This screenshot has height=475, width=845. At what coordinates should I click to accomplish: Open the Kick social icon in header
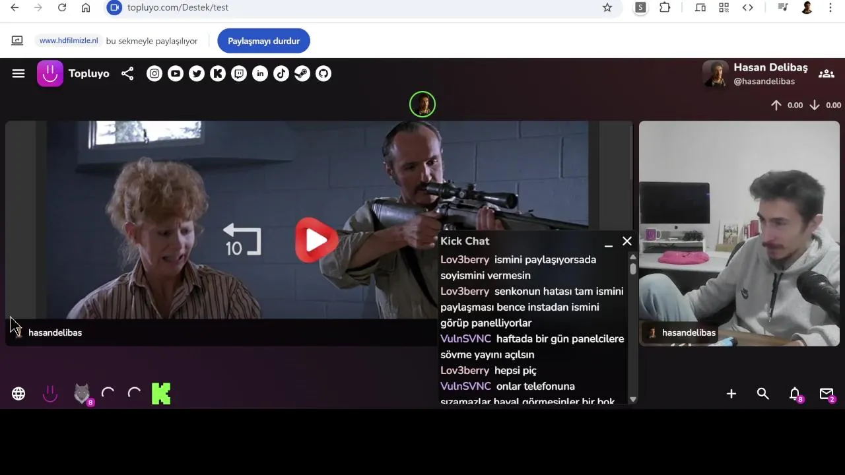point(218,74)
